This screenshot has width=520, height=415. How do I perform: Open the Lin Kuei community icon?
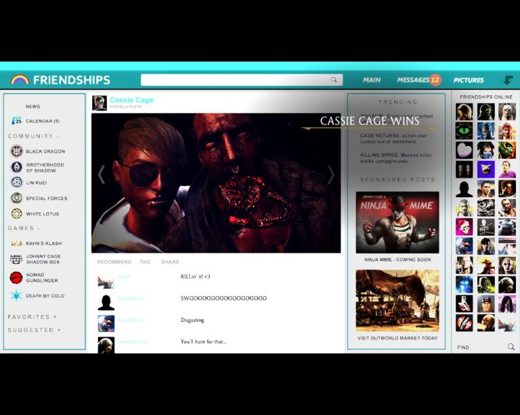click(x=16, y=182)
